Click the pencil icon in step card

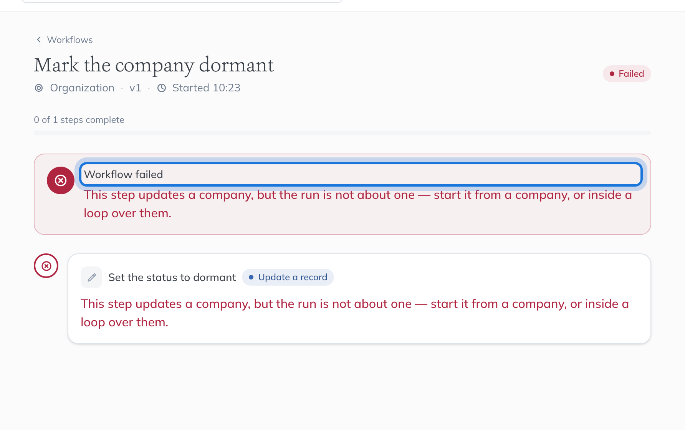91,277
